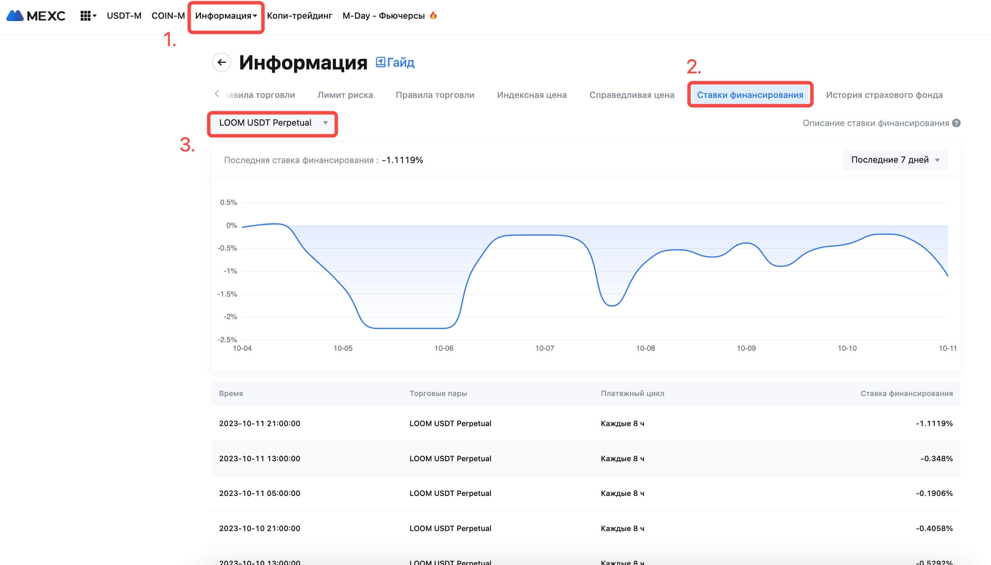Image resolution: width=991 pixels, height=565 pixels.
Task: Click the Гайд guide icon link
Action: click(x=380, y=62)
